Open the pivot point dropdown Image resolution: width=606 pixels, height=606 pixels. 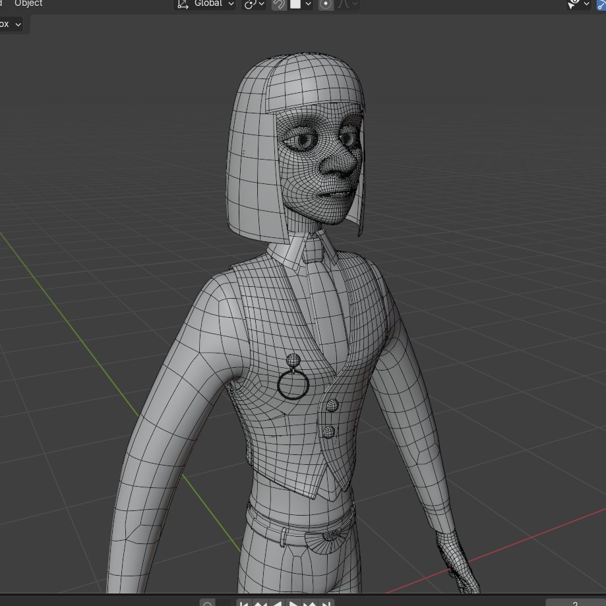(255, 4)
